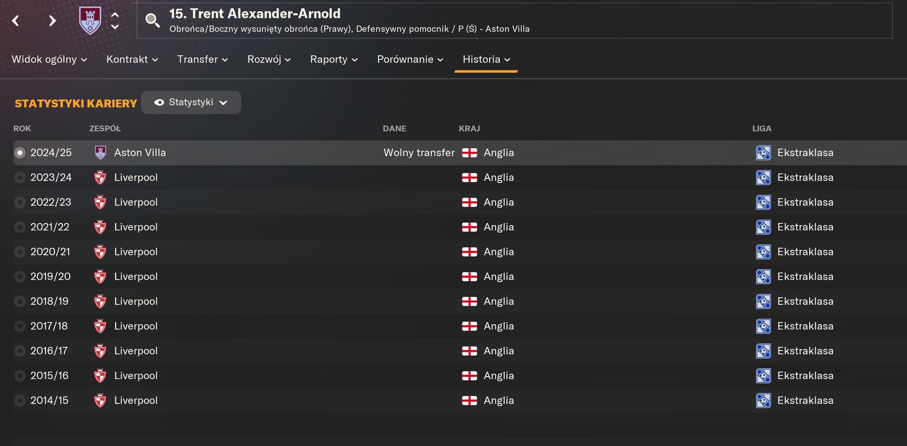Open the Widok ogólny tab
Image resolution: width=907 pixels, height=446 pixels.
49,59
